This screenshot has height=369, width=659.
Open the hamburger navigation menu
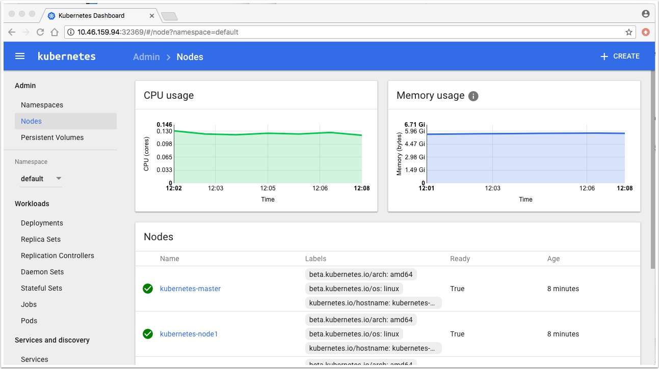point(20,56)
